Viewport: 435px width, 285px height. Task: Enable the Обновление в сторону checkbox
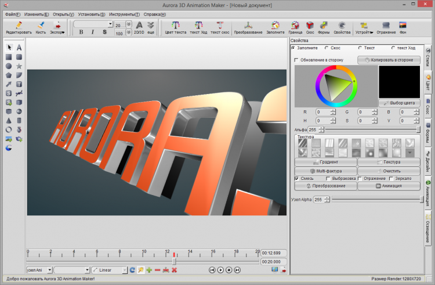pyautogui.click(x=296, y=60)
